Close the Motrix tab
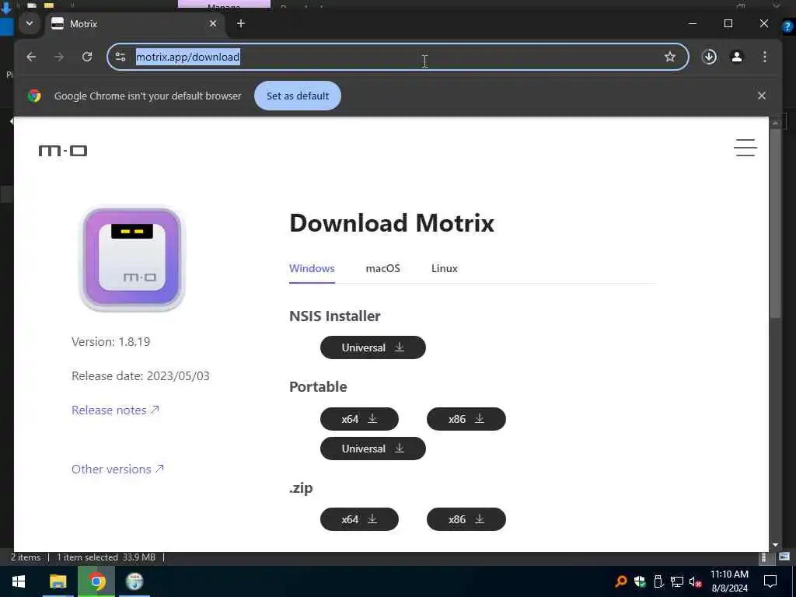Viewport: 796px width, 597px height. (213, 23)
